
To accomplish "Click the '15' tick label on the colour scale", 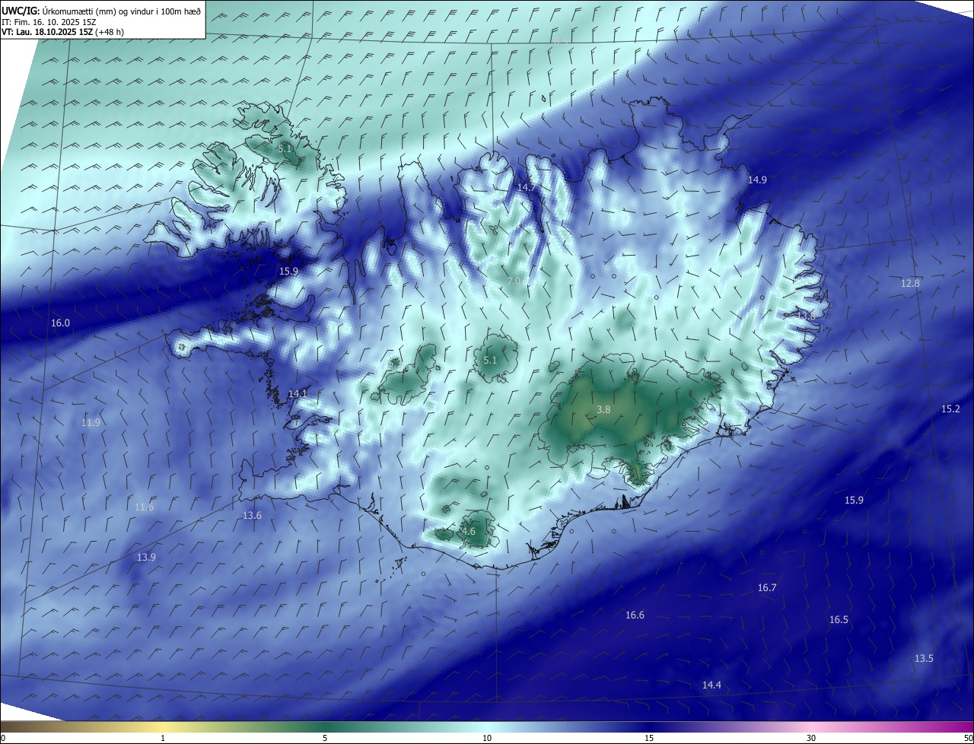I will pos(649,738).
